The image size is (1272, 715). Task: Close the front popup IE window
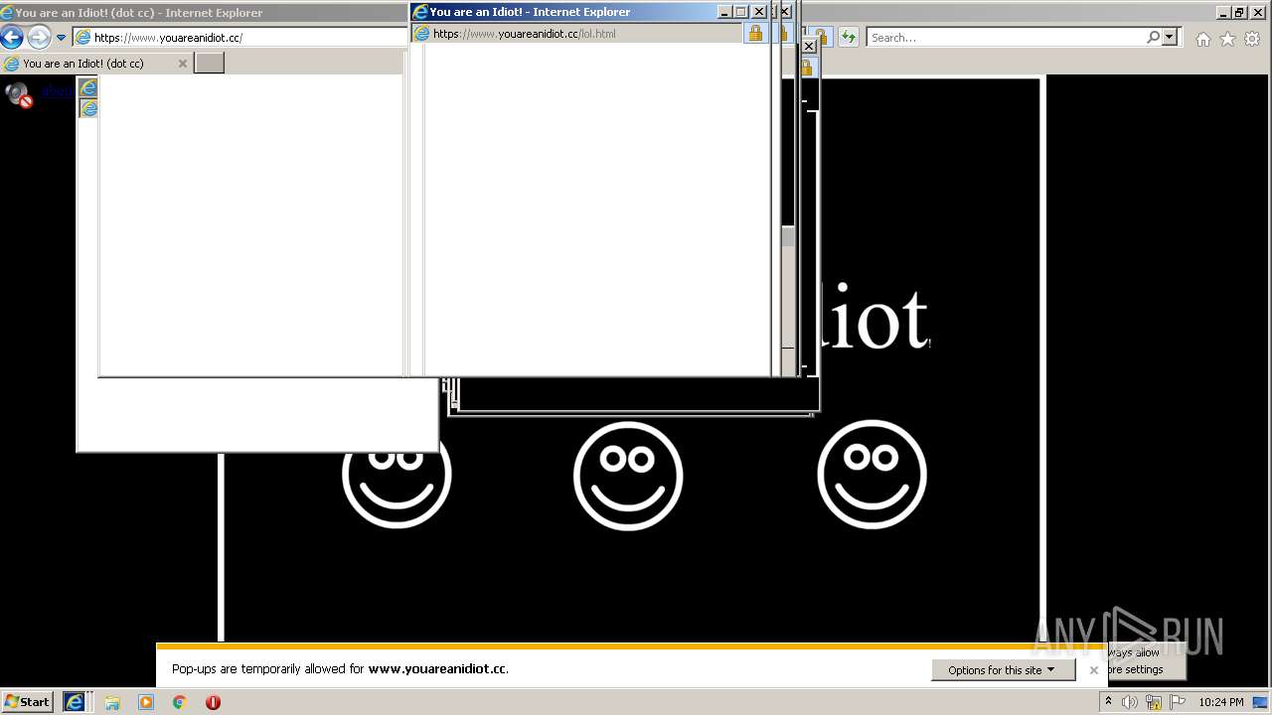tap(759, 12)
